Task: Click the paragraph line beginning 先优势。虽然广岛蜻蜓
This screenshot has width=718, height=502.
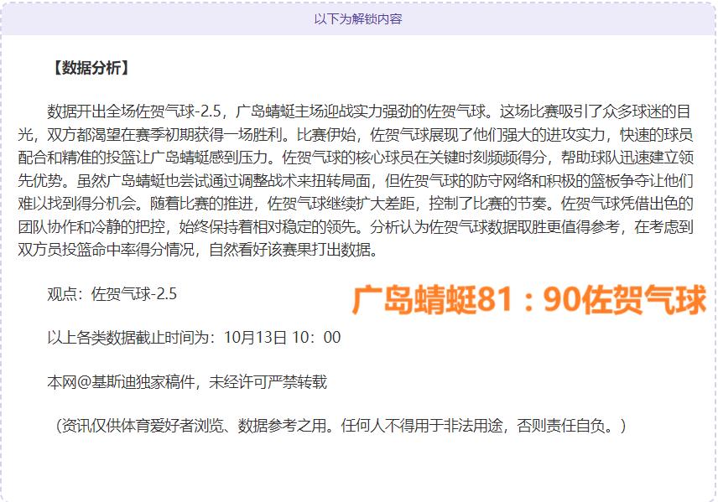Action: [x=356, y=181]
